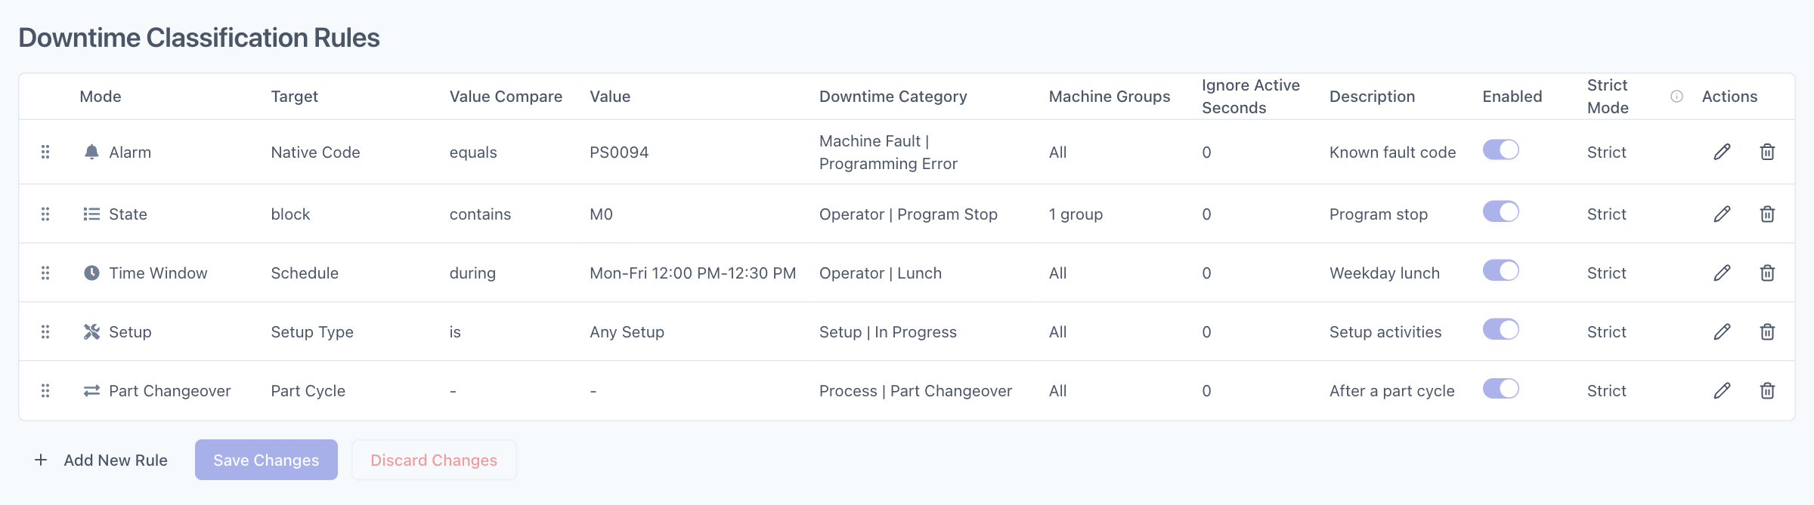Click the bell icon beside Alarm
Image resolution: width=1814 pixels, height=505 pixels.
click(91, 152)
